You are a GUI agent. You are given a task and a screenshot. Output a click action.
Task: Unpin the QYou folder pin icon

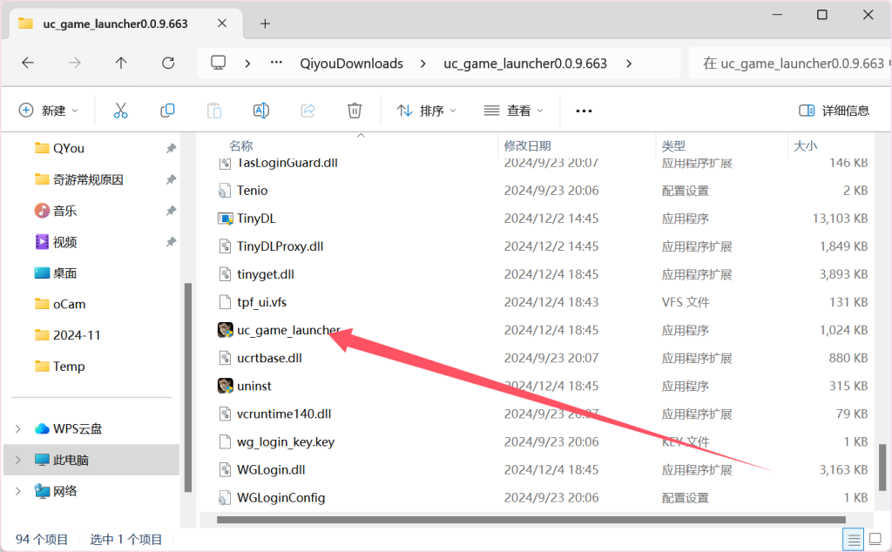tap(171, 148)
